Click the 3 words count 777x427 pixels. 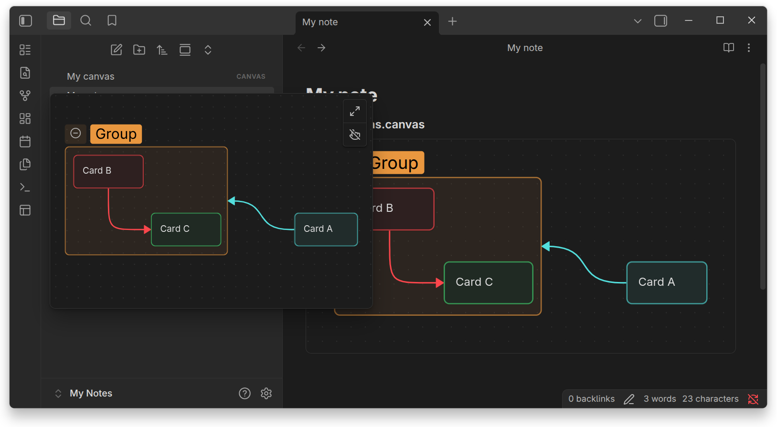(660, 399)
